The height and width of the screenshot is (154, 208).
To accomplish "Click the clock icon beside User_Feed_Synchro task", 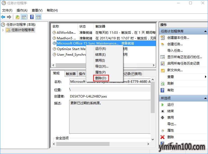I will coord(54,54).
